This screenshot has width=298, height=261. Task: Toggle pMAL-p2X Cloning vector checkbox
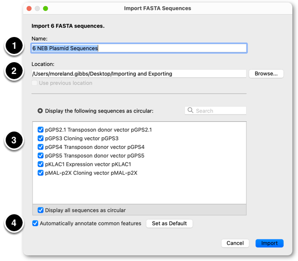coord(41,173)
